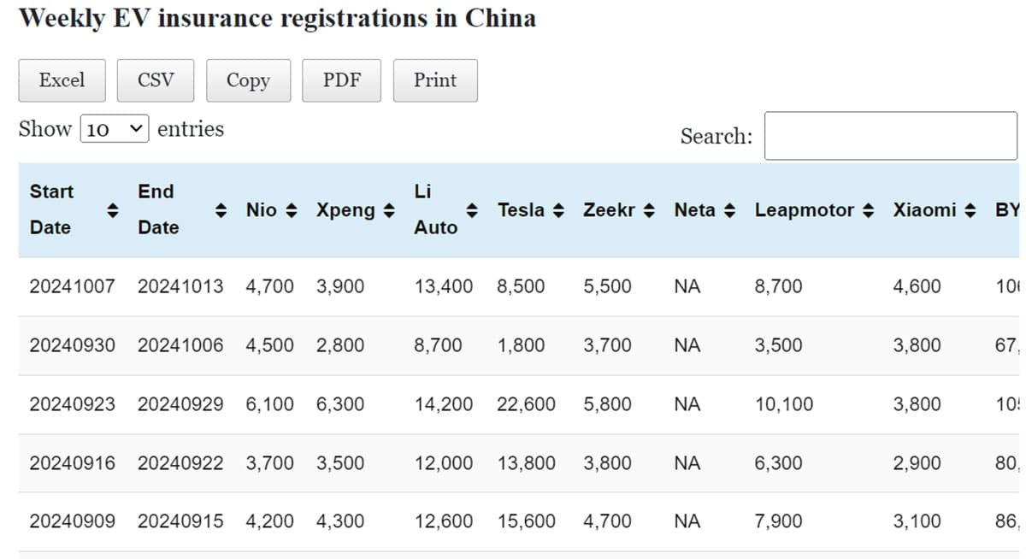1026x559 pixels.
Task: Click the Leapmotor column sort arrows
Action: click(869, 210)
